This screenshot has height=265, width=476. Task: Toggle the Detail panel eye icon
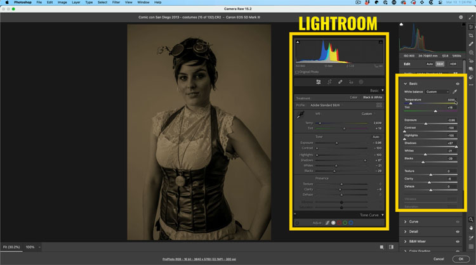click(458, 231)
